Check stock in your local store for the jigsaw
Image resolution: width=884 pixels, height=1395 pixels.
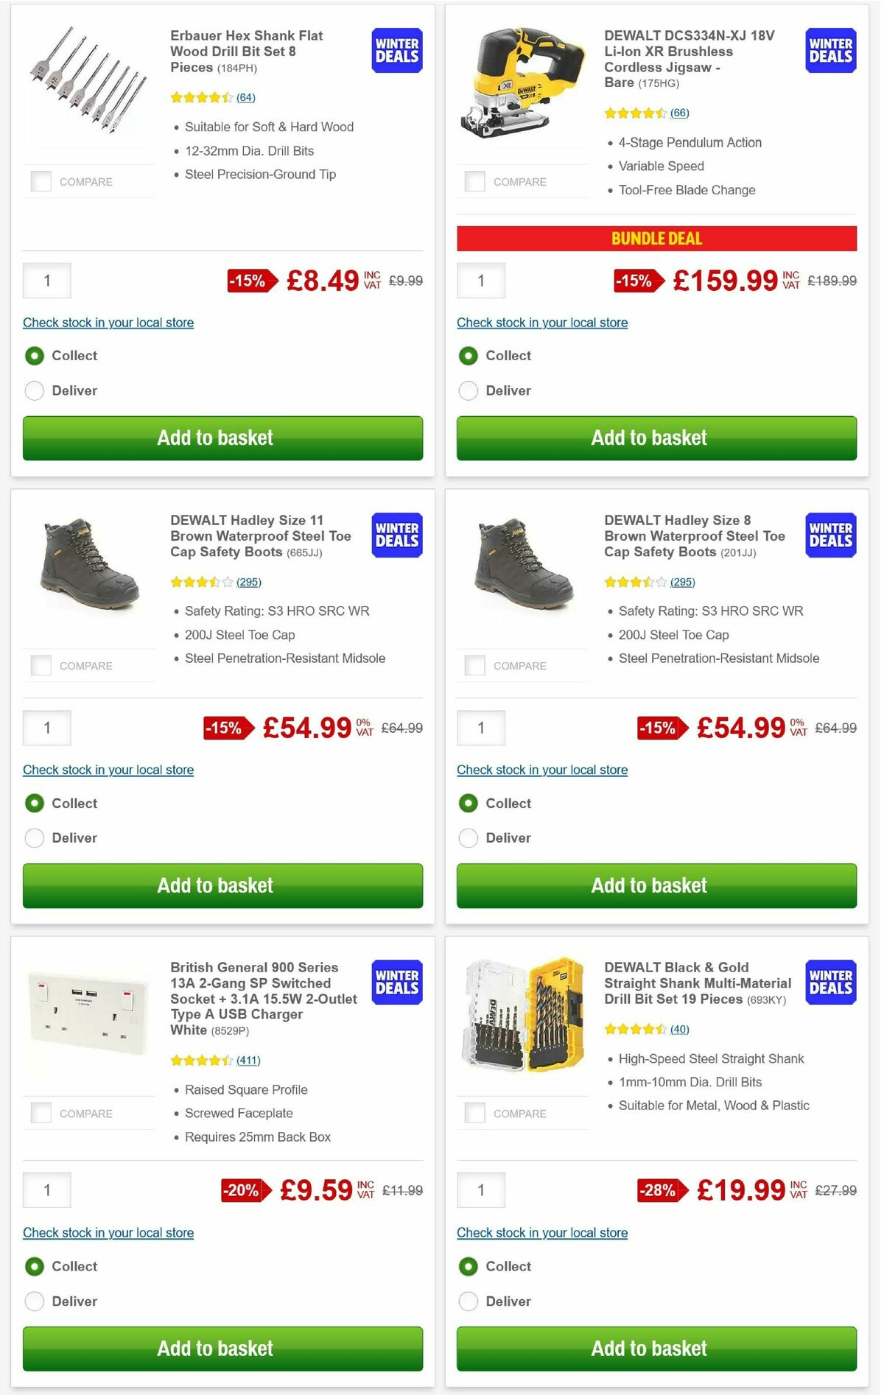coord(542,323)
